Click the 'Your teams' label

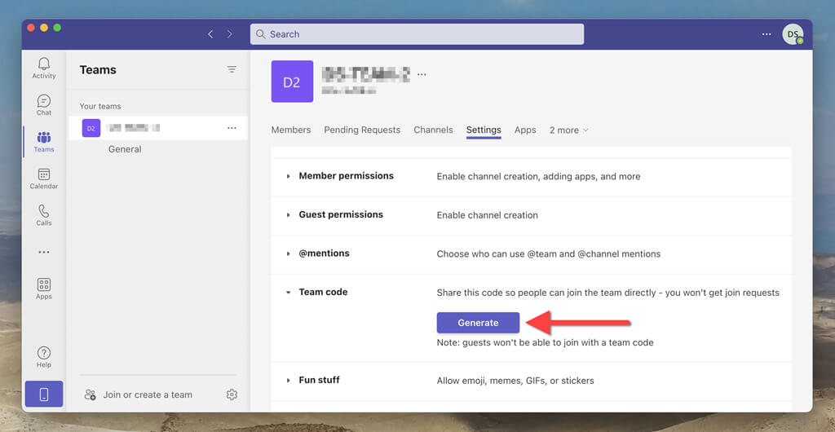pos(100,107)
